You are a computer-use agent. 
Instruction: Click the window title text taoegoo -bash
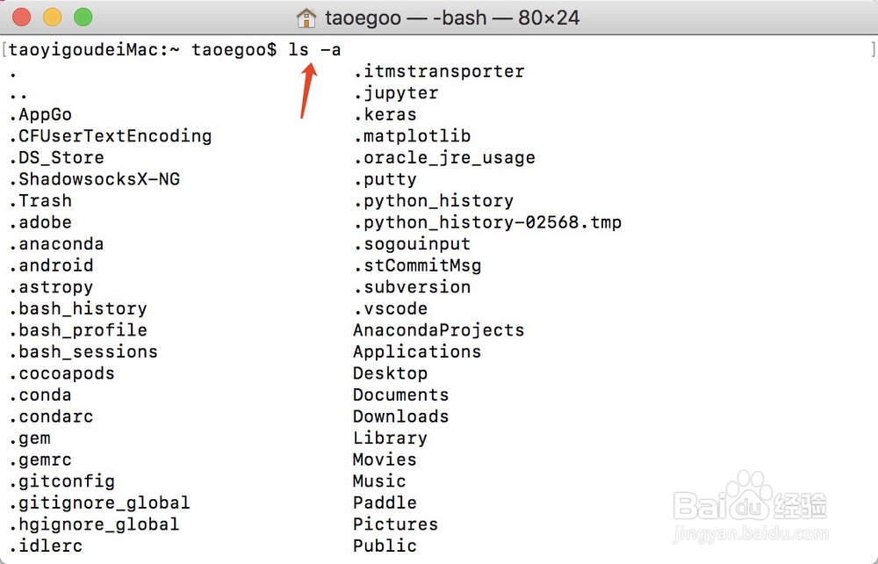(452, 18)
